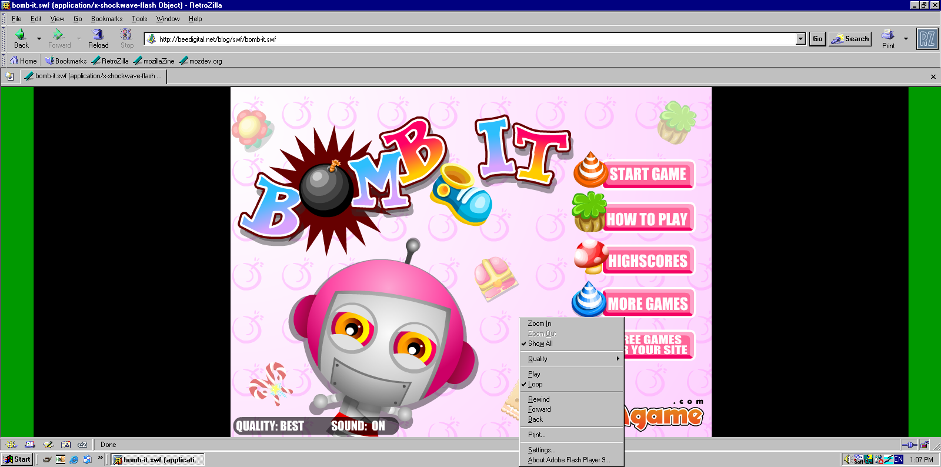Click the volume speaker tray icon
This screenshot has height=467, width=941.
click(x=847, y=459)
